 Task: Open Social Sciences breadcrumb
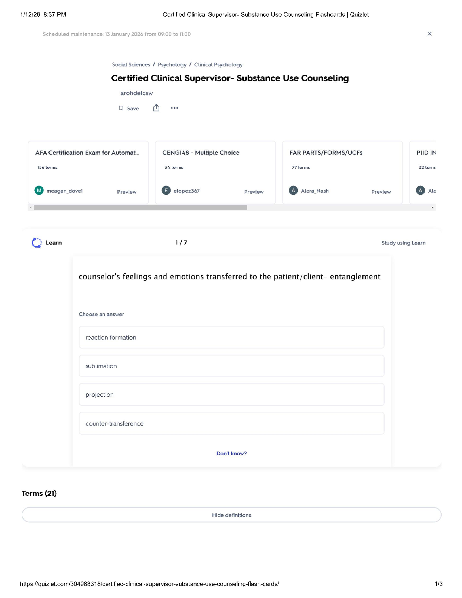pyautogui.click(x=131, y=65)
